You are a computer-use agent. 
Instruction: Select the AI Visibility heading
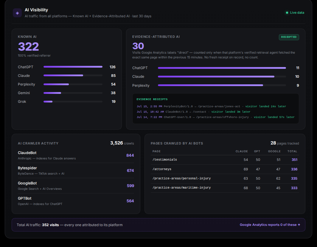[x=36, y=10]
